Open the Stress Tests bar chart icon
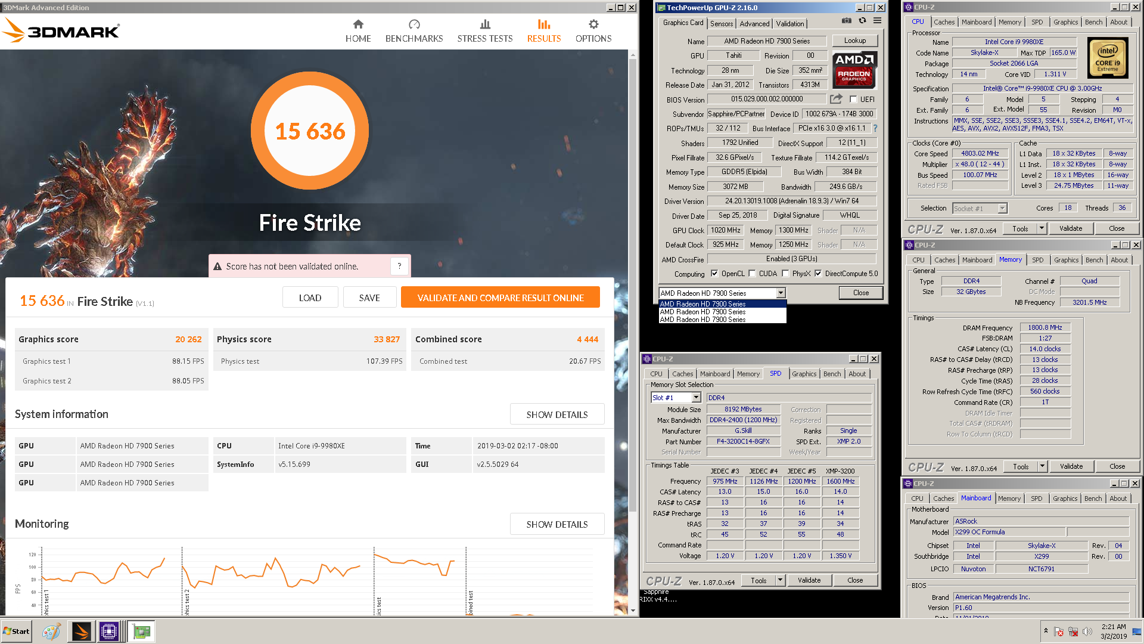This screenshot has height=644, width=1144. 485,24
